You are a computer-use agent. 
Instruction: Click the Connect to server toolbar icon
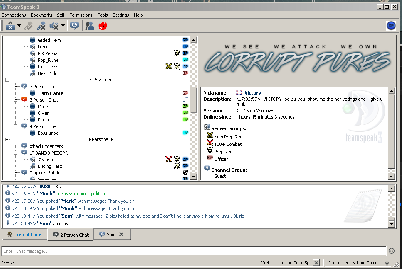coord(10,26)
